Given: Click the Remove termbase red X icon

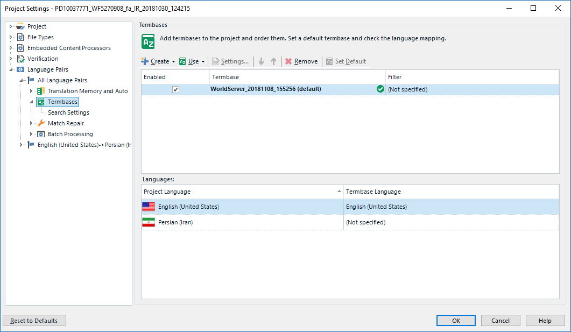Looking at the screenshot, I should click(288, 61).
